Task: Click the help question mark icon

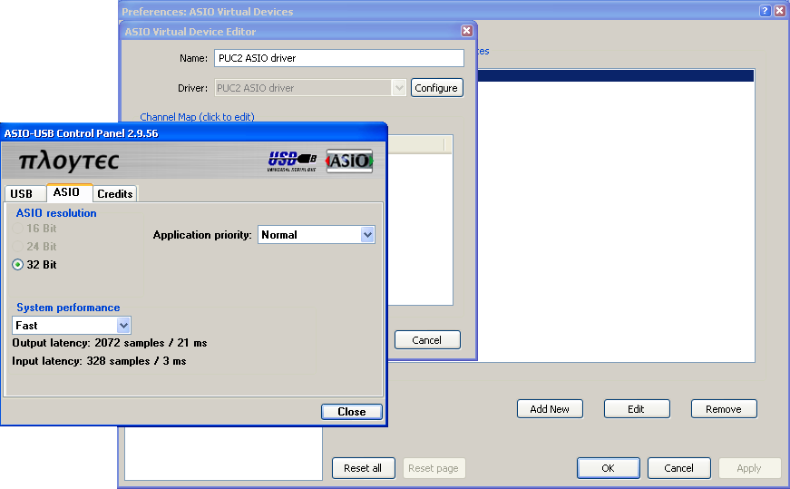Action: click(x=765, y=11)
